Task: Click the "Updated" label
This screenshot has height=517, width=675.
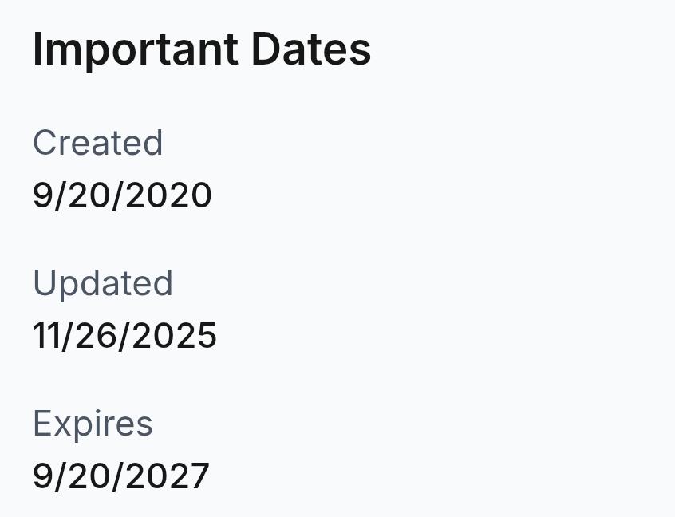Action: pos(102,284)
